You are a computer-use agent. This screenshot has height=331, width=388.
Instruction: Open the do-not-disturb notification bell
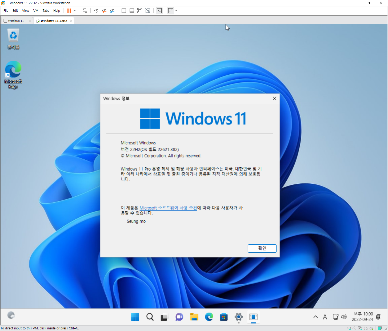pos(378,317)
